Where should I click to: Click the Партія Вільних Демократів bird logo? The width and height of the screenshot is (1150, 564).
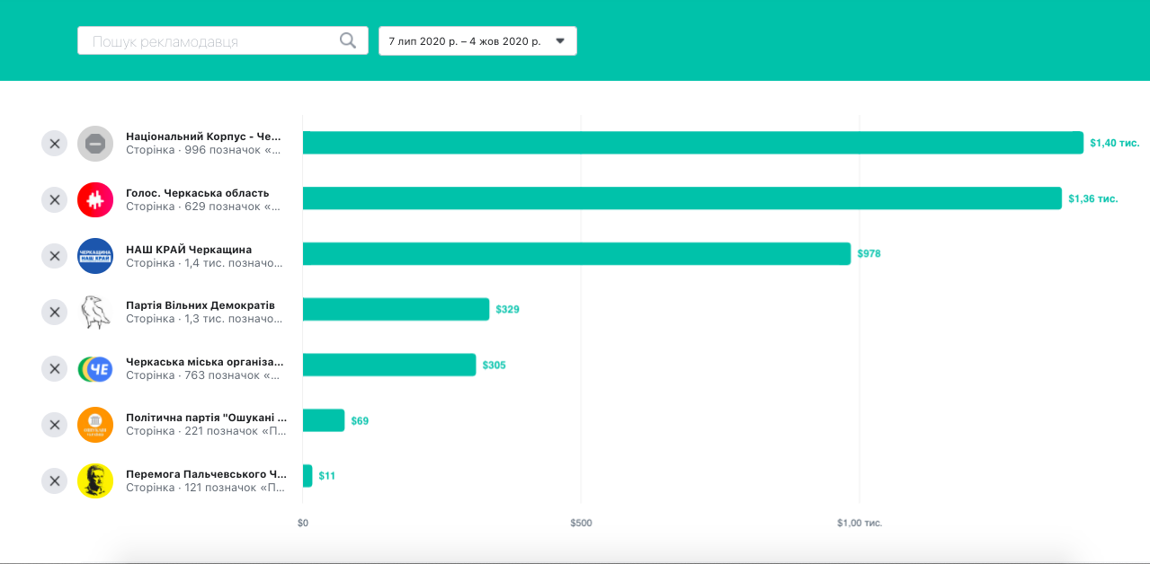click(95, 312)
